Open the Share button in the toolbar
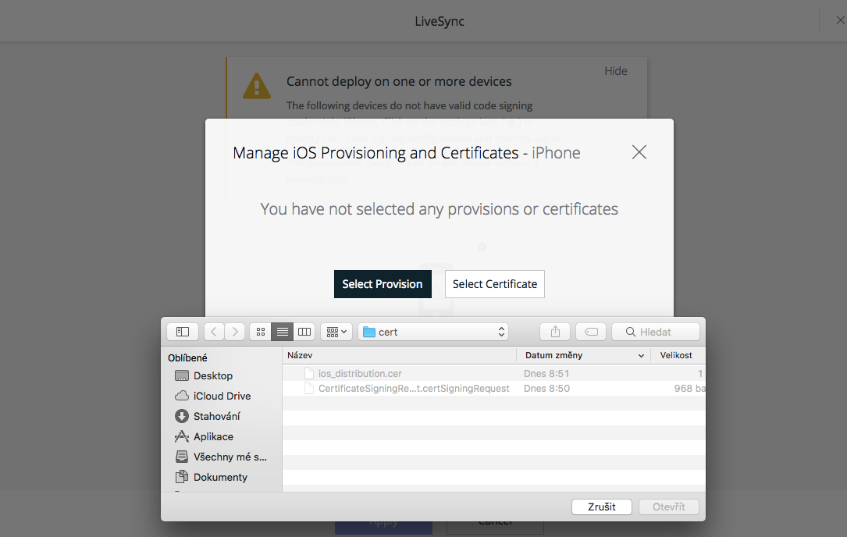This screenshot has height=537, width=847. 554,331
